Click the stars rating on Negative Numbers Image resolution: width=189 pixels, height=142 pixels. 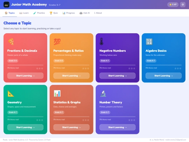[x=132, y=68]
